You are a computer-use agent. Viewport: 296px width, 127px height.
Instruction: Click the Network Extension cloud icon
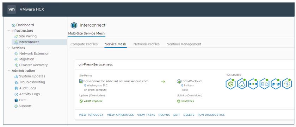point(17,54)
